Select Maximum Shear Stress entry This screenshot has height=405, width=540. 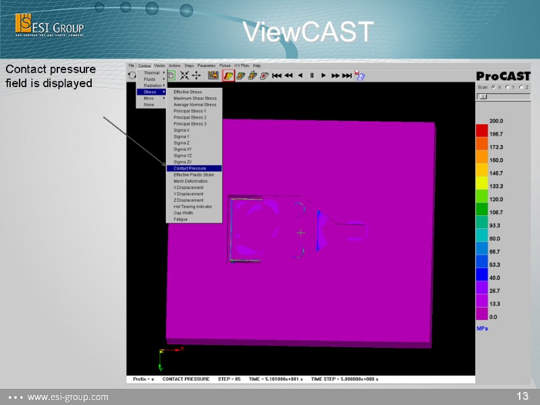tap(194, 98)
